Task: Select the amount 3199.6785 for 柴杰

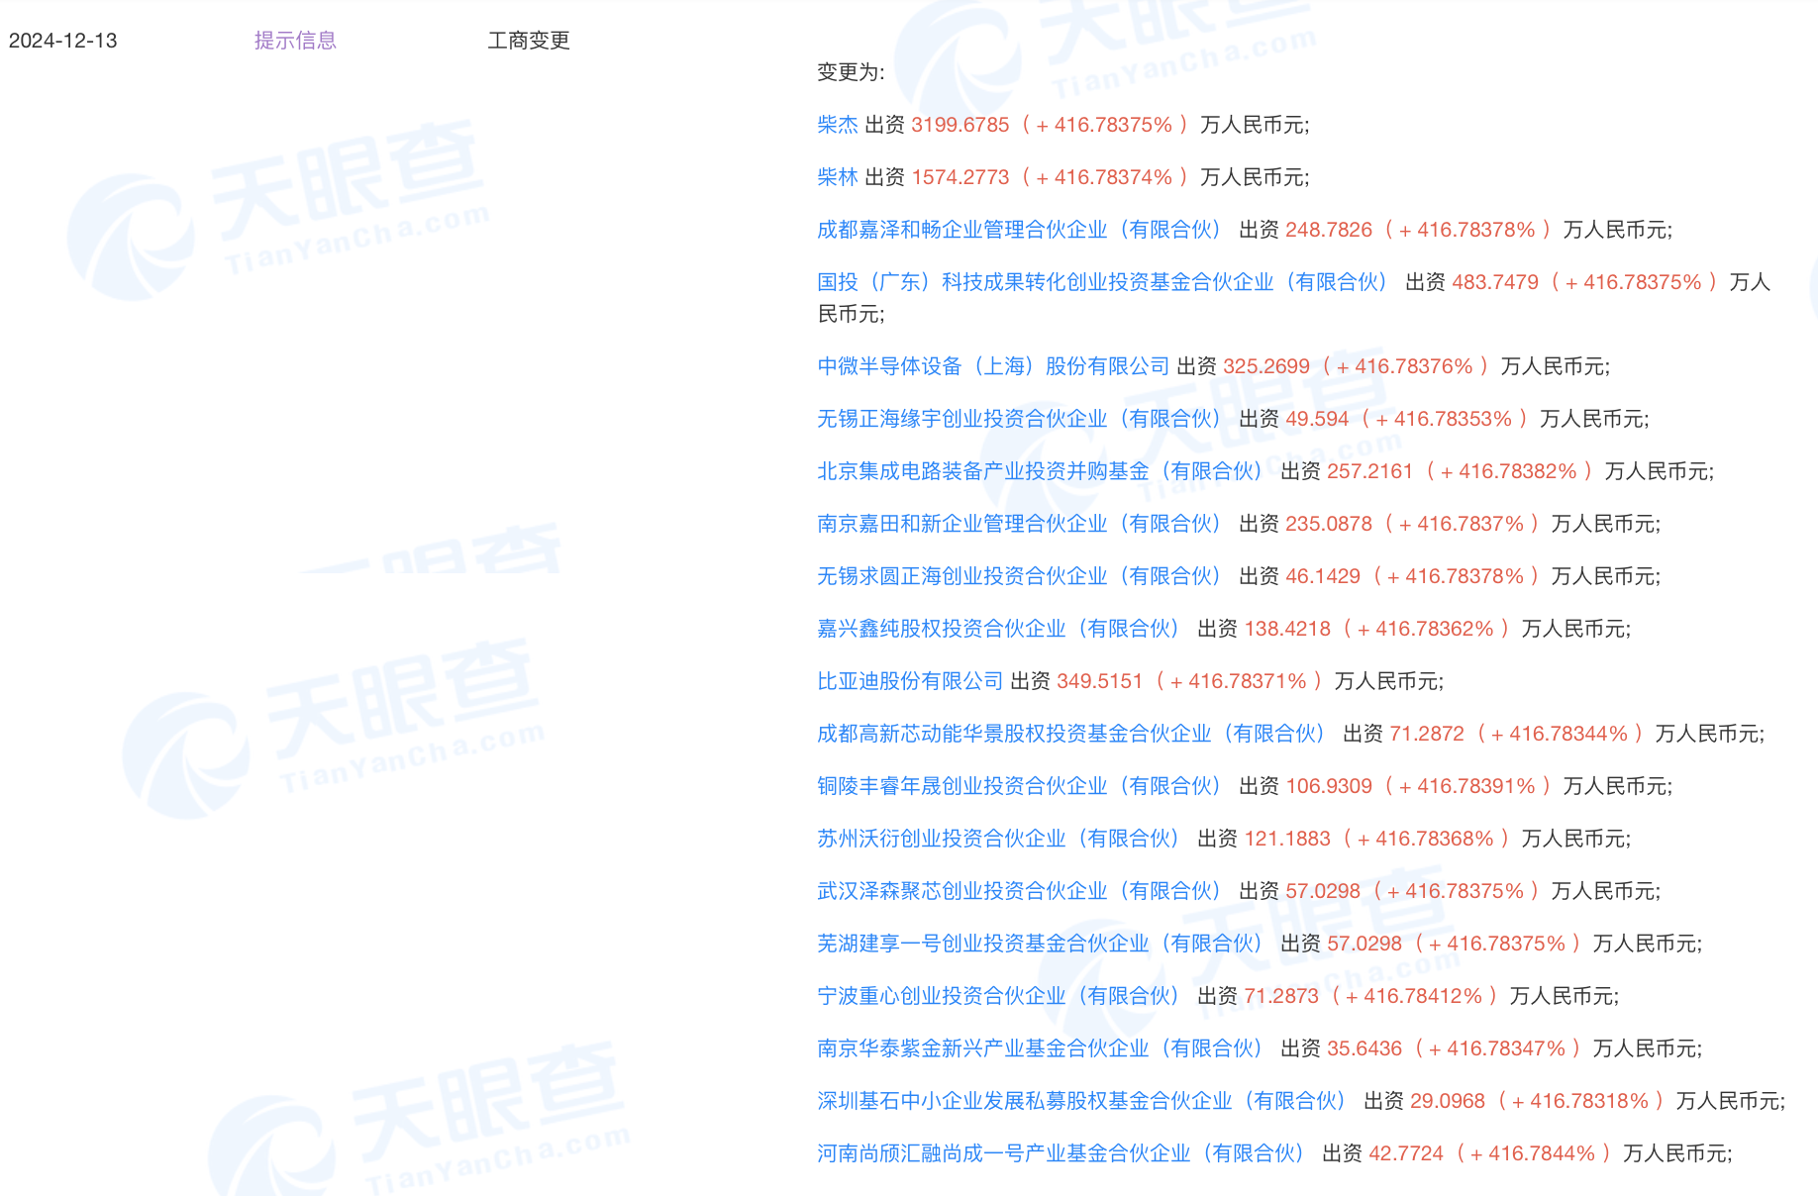Action: click(960, 125)
